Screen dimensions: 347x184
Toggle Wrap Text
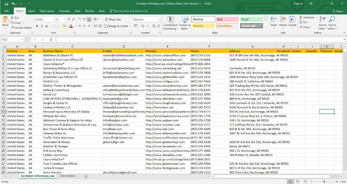[113, 20]
